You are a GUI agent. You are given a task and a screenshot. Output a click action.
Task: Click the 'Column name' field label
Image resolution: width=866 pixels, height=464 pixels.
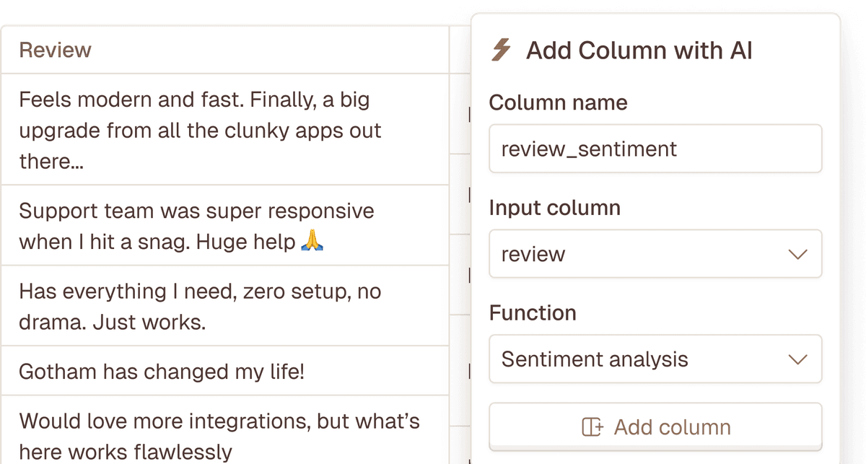click(558, 102)
